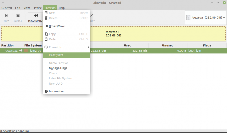Sort by the Unused column header
The image size is (227, 133).
pyautogui.click(x=168, y=45)
